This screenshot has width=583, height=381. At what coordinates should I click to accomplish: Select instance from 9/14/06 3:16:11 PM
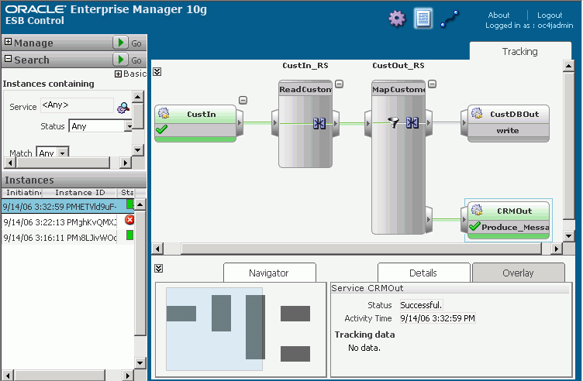click(67, 238)
